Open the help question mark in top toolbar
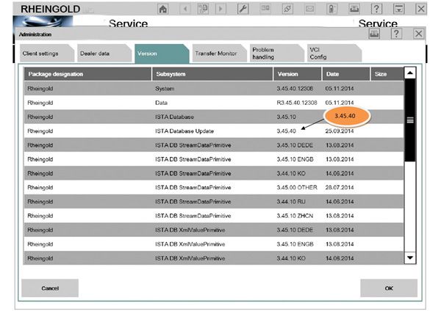This screenshot has height=311, width=441. coord(376,9)
